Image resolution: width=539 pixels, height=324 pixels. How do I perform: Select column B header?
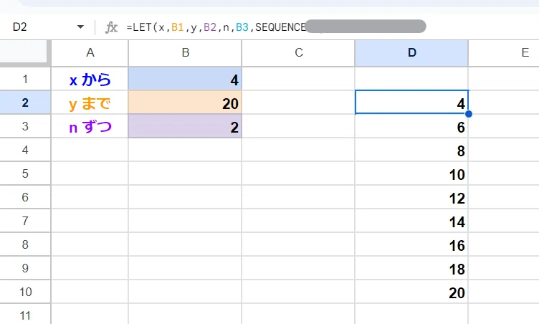point(185,52)
